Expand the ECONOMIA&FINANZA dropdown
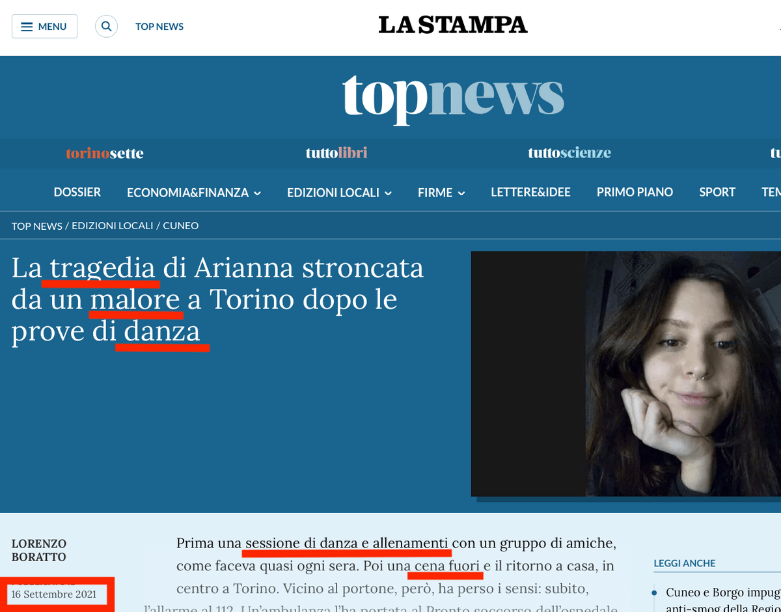 (x=194, y=193)
